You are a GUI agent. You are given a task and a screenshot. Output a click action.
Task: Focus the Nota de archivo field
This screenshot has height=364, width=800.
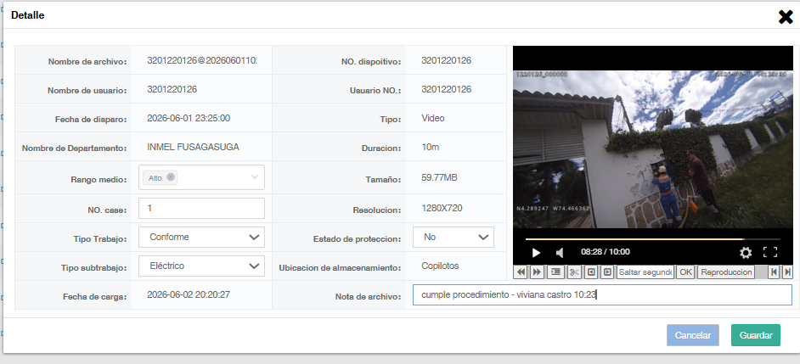point(602,294)
